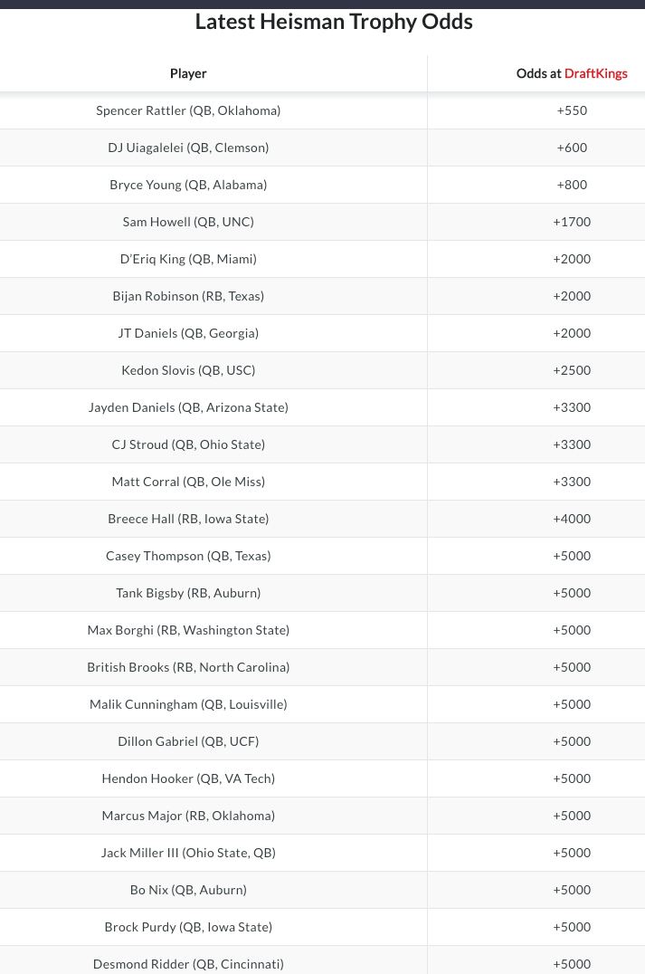Click the +4000 odds value
Viewport: 645px width, 974px height.
click(572, 519)
